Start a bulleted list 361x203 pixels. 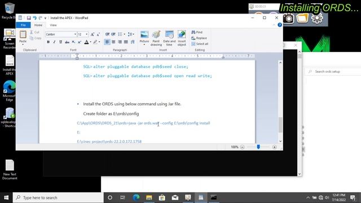click(x=120, y=34)
